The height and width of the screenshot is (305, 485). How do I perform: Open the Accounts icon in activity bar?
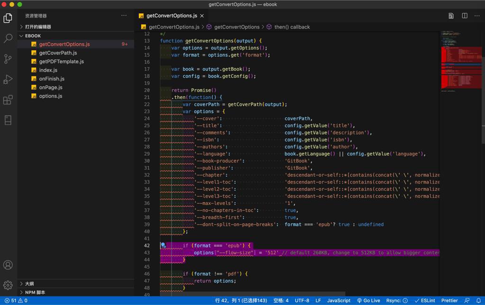8,265
